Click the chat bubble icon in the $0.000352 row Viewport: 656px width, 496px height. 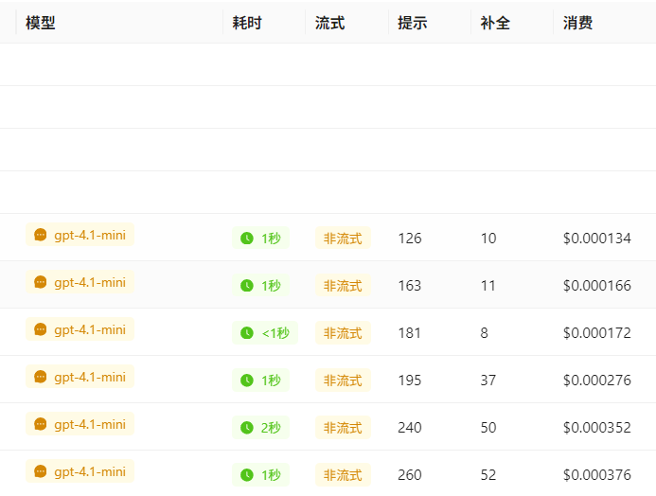(40, 424)
